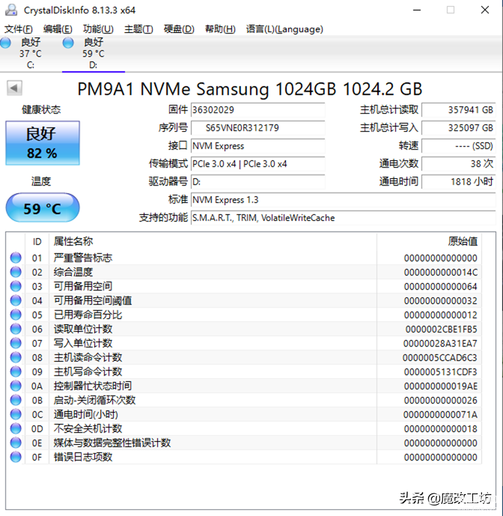Select the D: drive tab at 59 °C
The height and width of the screenshot is (516, 503).
94,54
